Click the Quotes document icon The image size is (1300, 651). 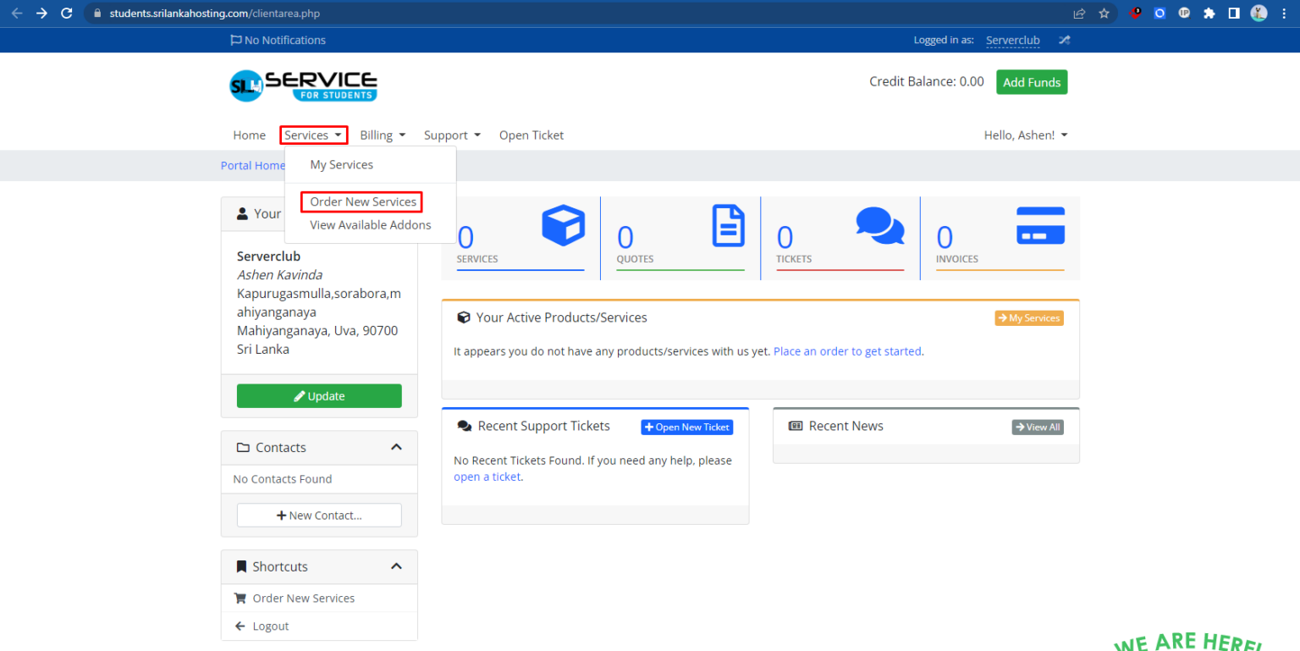coord(728,226)
